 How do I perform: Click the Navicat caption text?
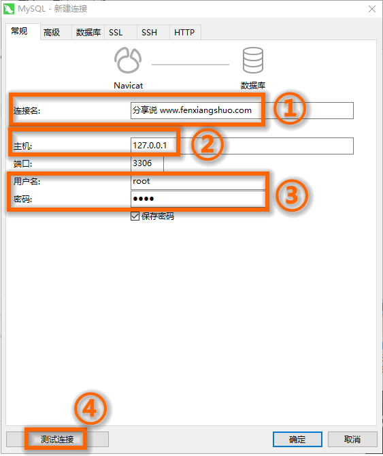click(x=128, y=86)
